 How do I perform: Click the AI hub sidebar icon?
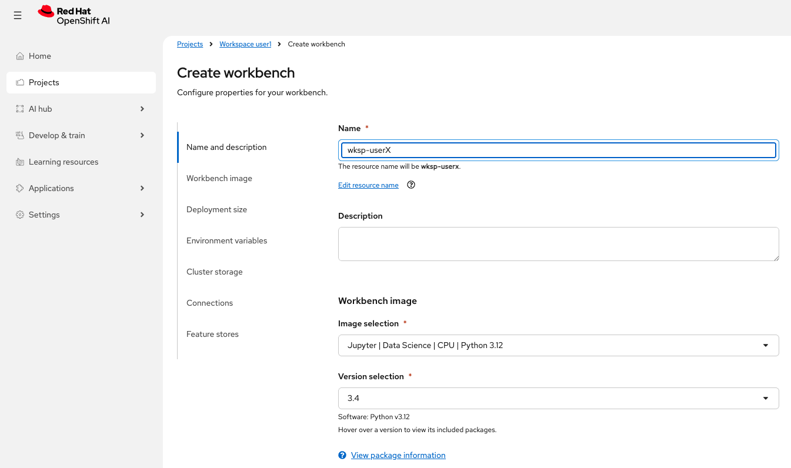pyautogui.click(x=20, y=109)
